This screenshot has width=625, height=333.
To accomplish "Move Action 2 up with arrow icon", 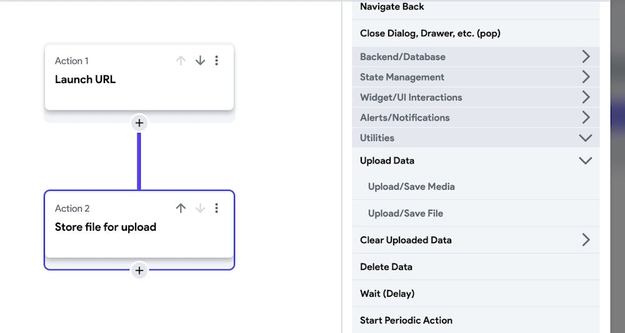I will click(181, 208).
